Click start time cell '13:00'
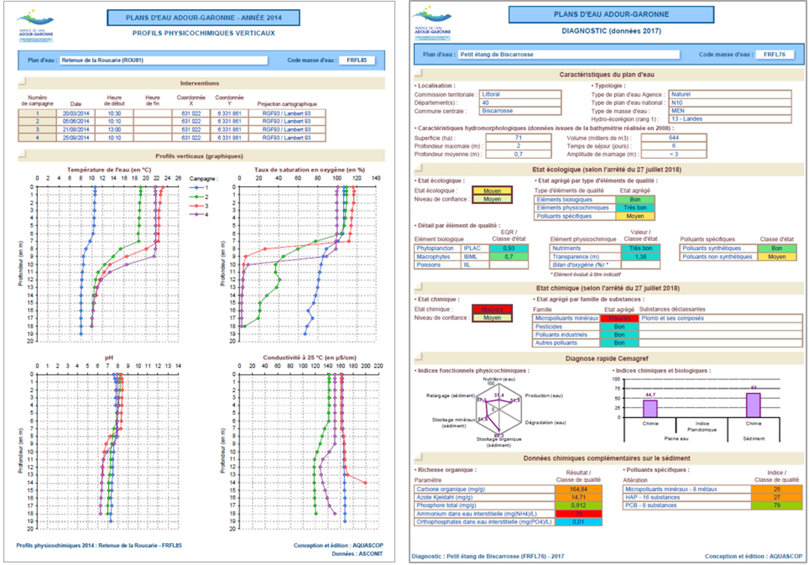Screen dimensions: 809x565 (114, 130)
